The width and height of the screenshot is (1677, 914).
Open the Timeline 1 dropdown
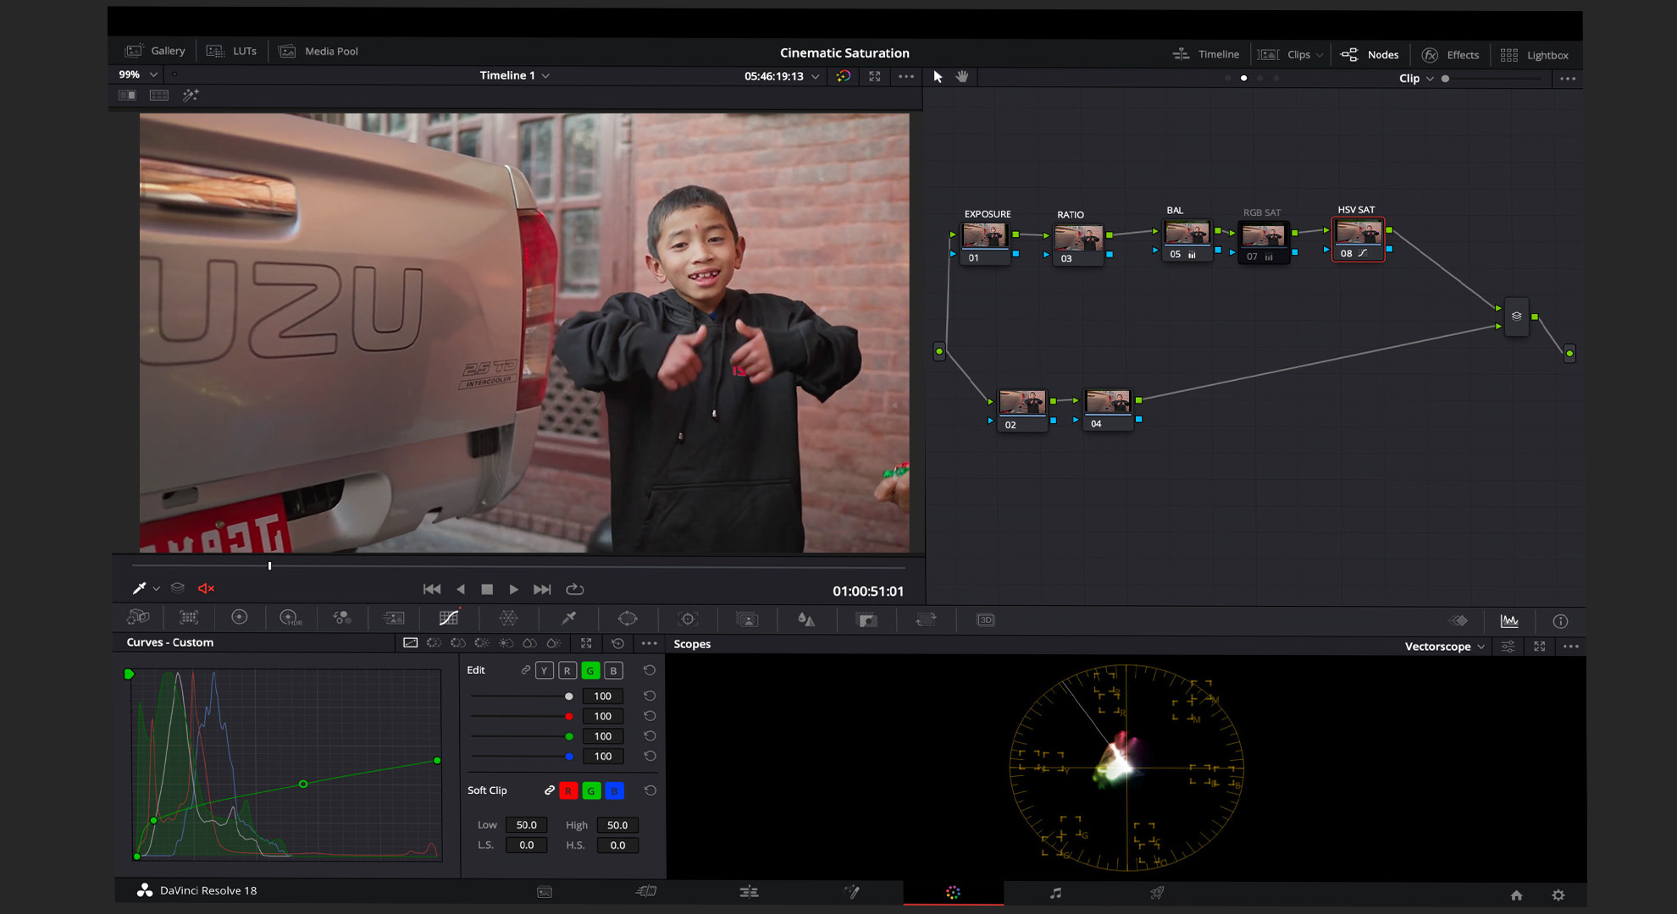click(x=514, y=75)
